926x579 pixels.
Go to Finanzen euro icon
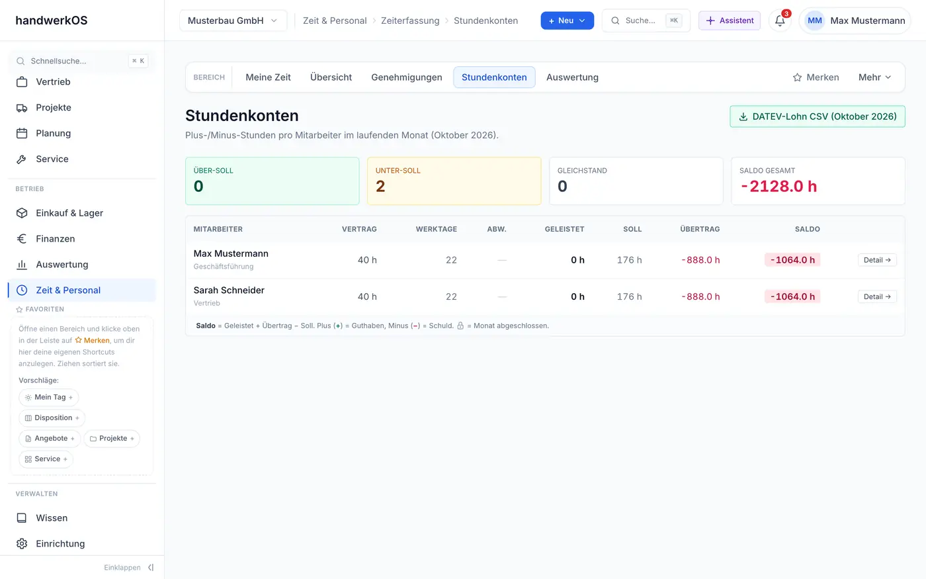pyautogui.click(x=22, y=239)
